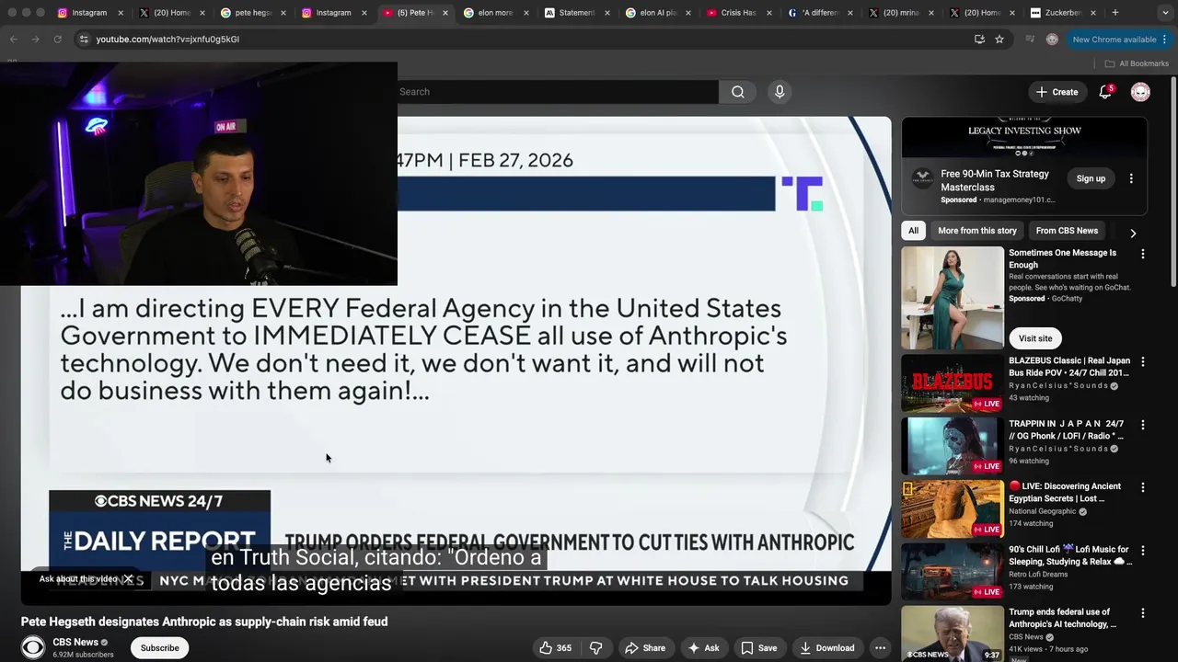Go forward with the browser forward arrow

(x=35, y=39)
